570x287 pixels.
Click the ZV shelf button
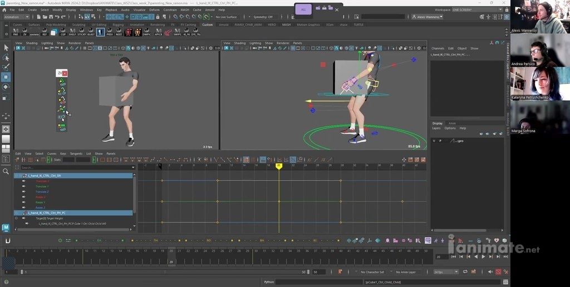coord(24,32)
